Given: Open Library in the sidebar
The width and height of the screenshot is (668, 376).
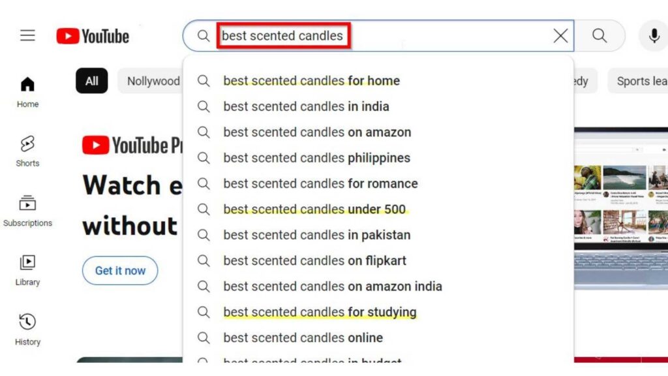Looking at the screenshot, I should (27, 270).
